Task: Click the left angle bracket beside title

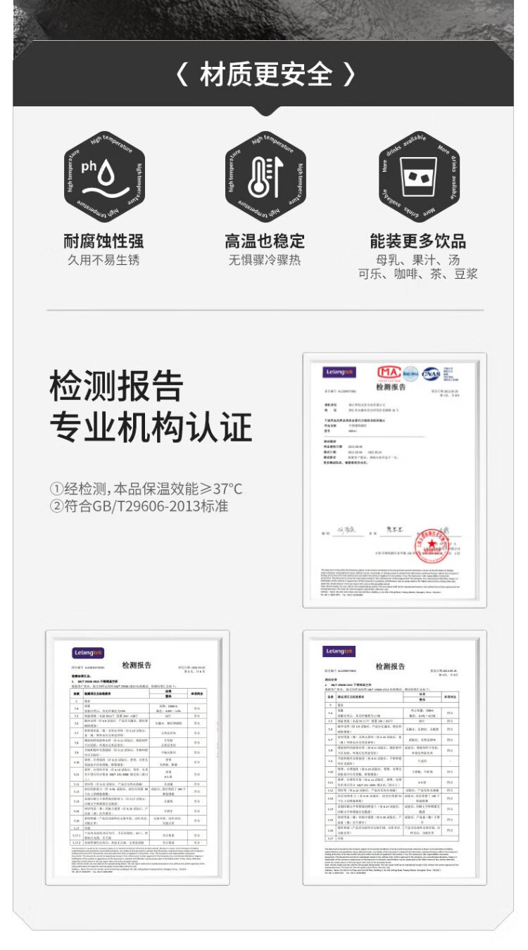Action: [x=182, y=74]
